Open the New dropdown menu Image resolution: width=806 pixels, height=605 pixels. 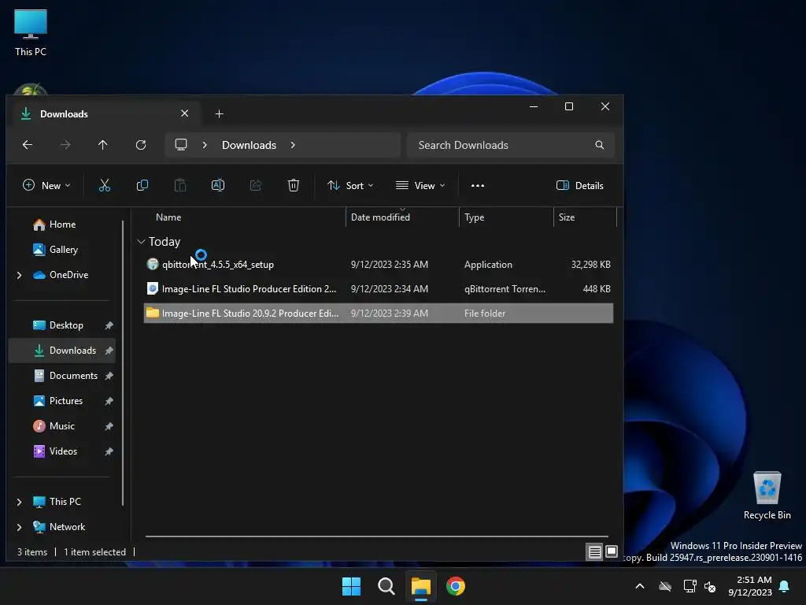46,185
